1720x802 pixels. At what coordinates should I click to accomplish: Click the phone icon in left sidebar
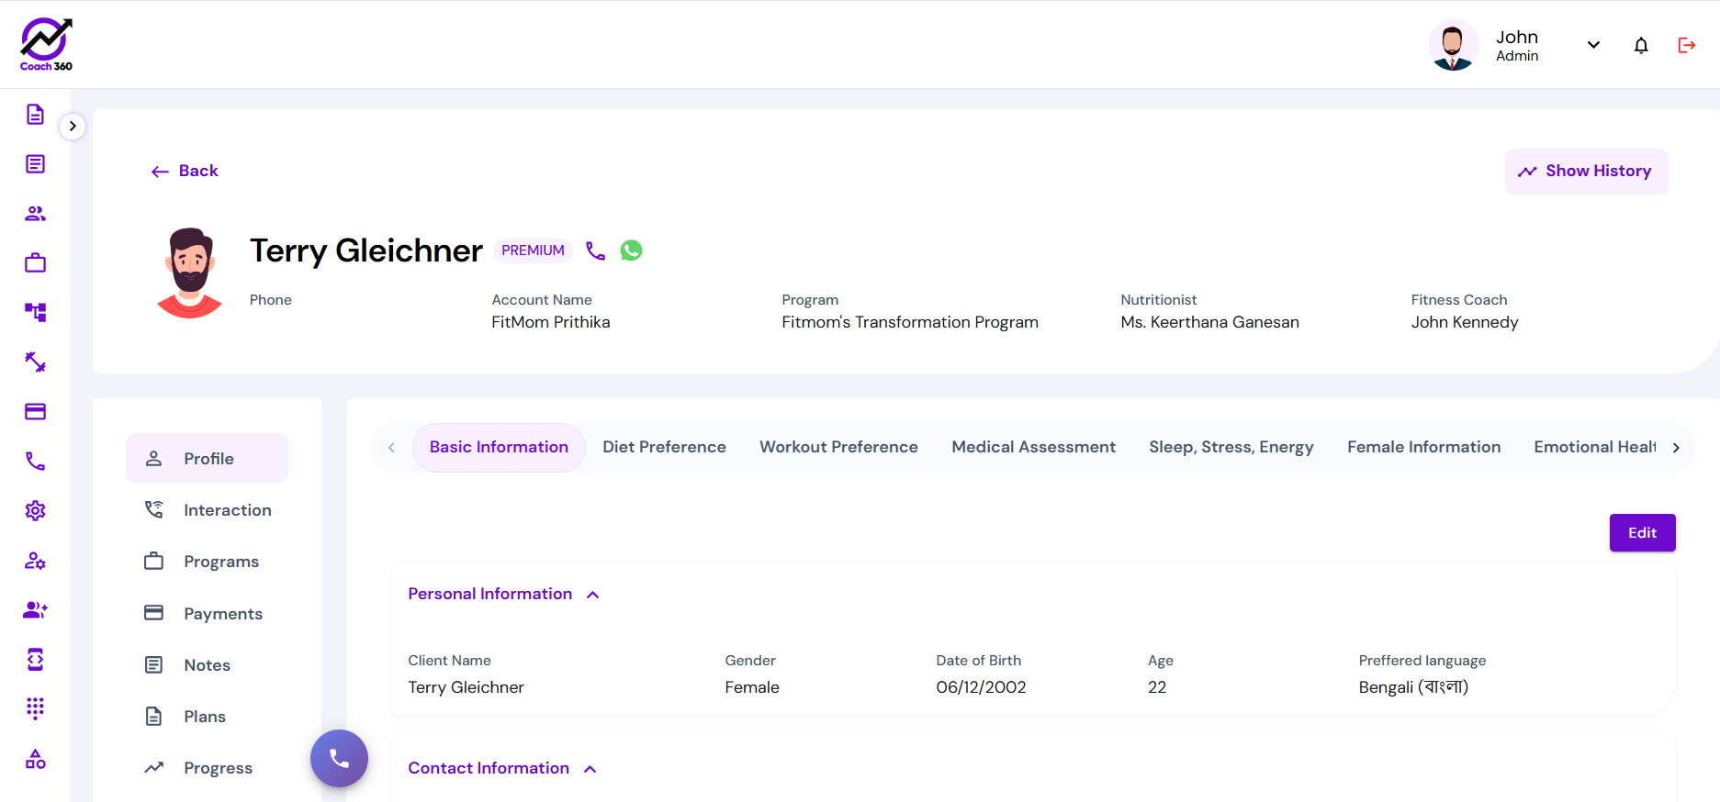(35, 462)
